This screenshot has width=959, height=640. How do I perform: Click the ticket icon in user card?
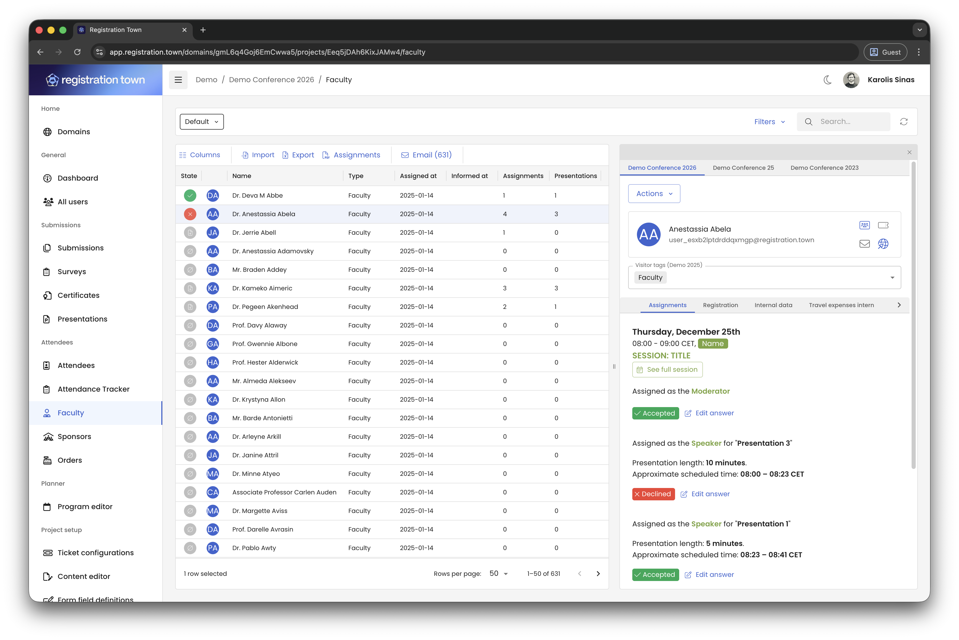click(883, 225)
